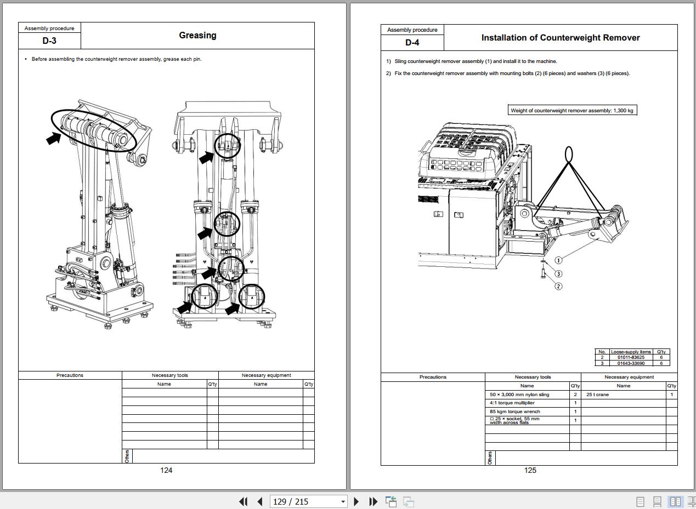Click the Greasing title on page 124
This screenshot has height=509, width=696.
click(197, 36)
